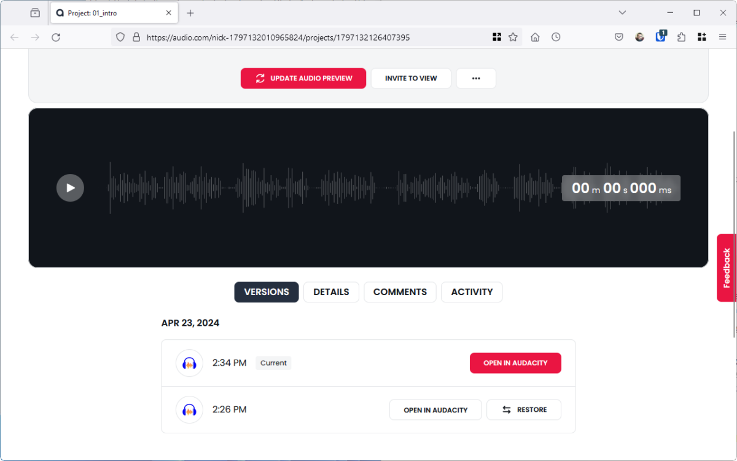This screenshot has width=737, height=461.
Task: Open the extensions puzzle-piece icon
Action: [681, 37]
